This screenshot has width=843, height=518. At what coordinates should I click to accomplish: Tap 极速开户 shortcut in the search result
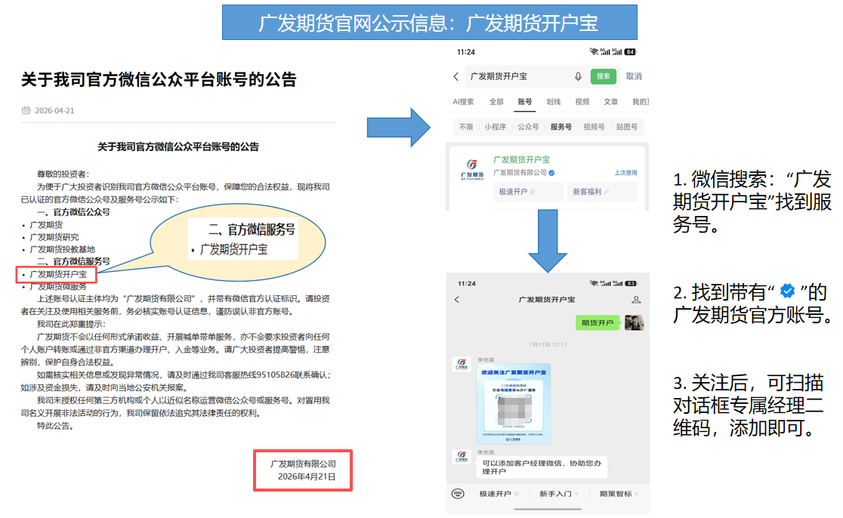point(528,191)
